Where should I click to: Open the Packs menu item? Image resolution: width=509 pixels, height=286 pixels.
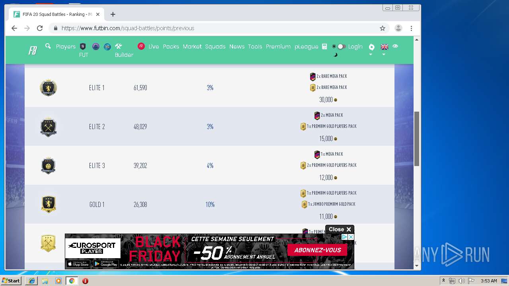click(171, 46)
